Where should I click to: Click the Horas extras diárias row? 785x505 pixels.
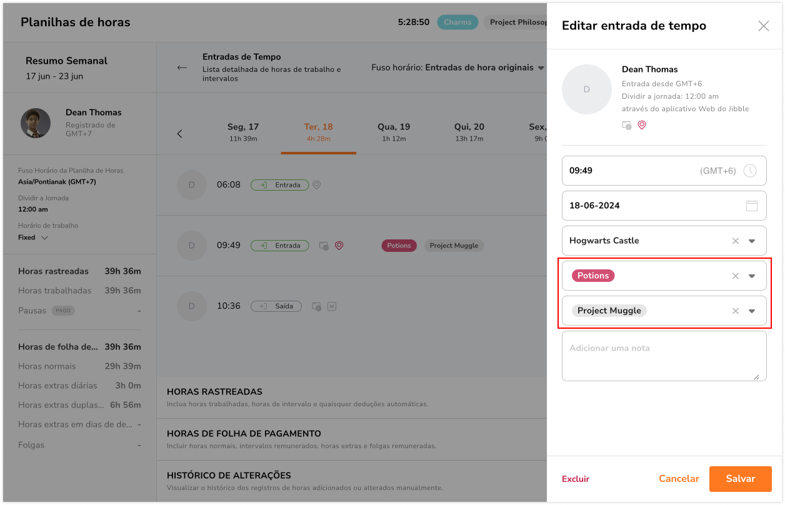click(79, 386)
